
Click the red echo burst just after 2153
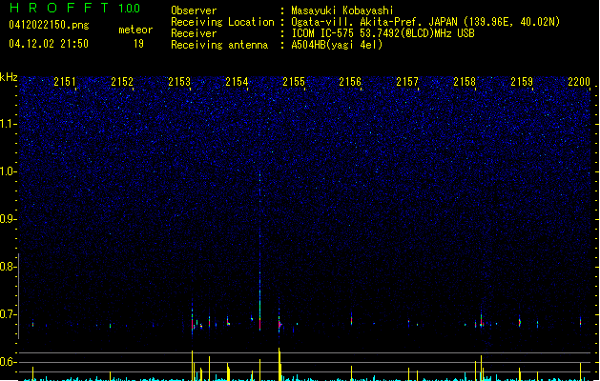point(192,323)
